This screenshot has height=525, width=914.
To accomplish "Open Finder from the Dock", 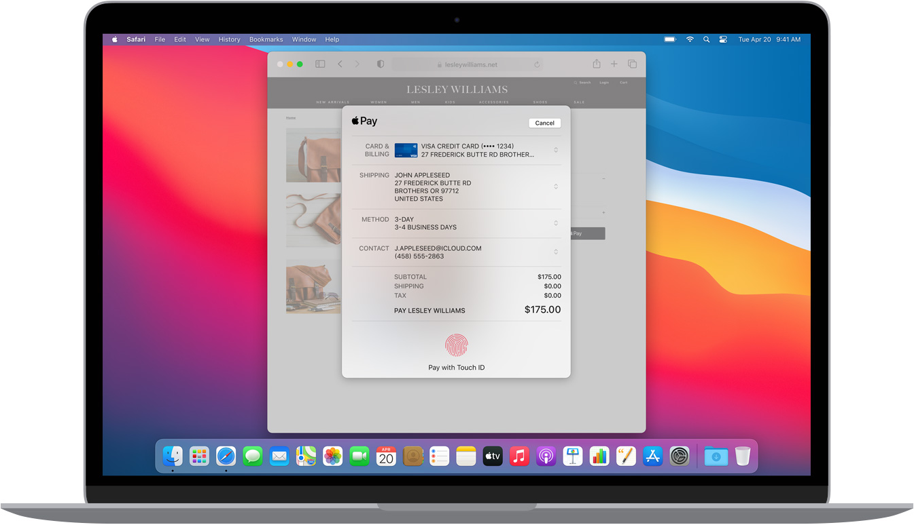I will [x=173, y=456].
